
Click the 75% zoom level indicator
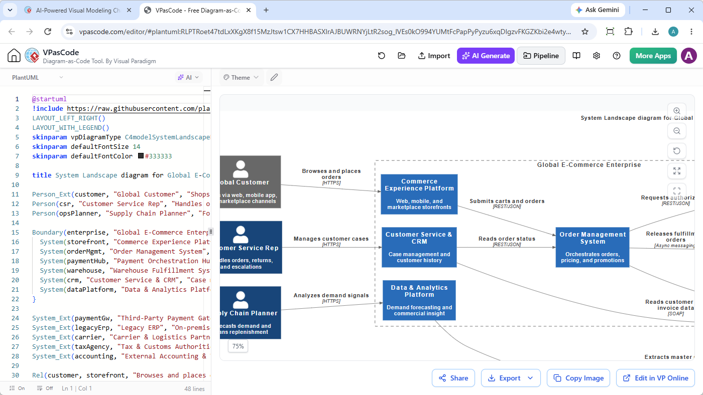(x=238, y=346)
